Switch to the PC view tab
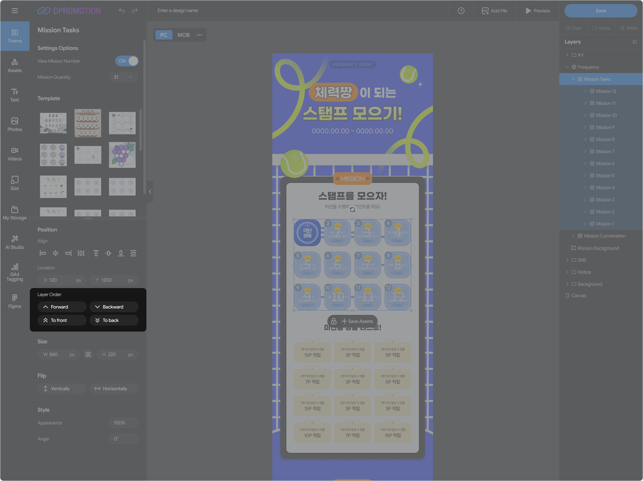 point(164,35)
